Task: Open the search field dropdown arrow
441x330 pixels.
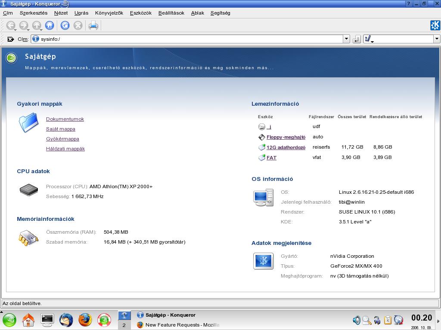Action: 436,39
